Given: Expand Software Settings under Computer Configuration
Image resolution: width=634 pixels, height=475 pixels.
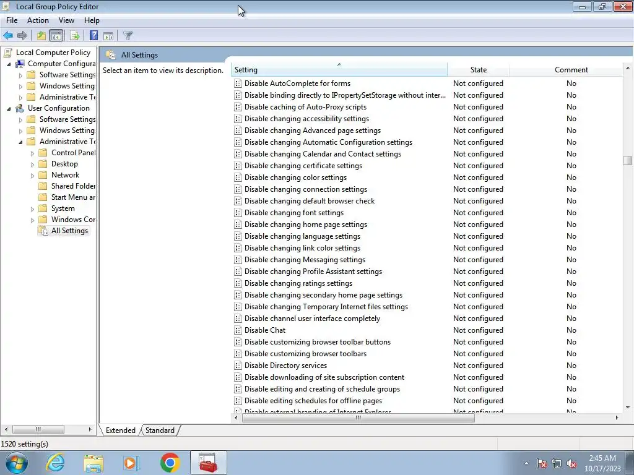Looking at the screenshot, I should (x=20, y=75).
